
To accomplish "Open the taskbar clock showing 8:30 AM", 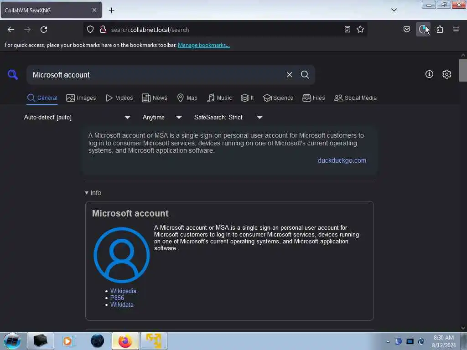I will pyautogui.click(x=444, y=341).
